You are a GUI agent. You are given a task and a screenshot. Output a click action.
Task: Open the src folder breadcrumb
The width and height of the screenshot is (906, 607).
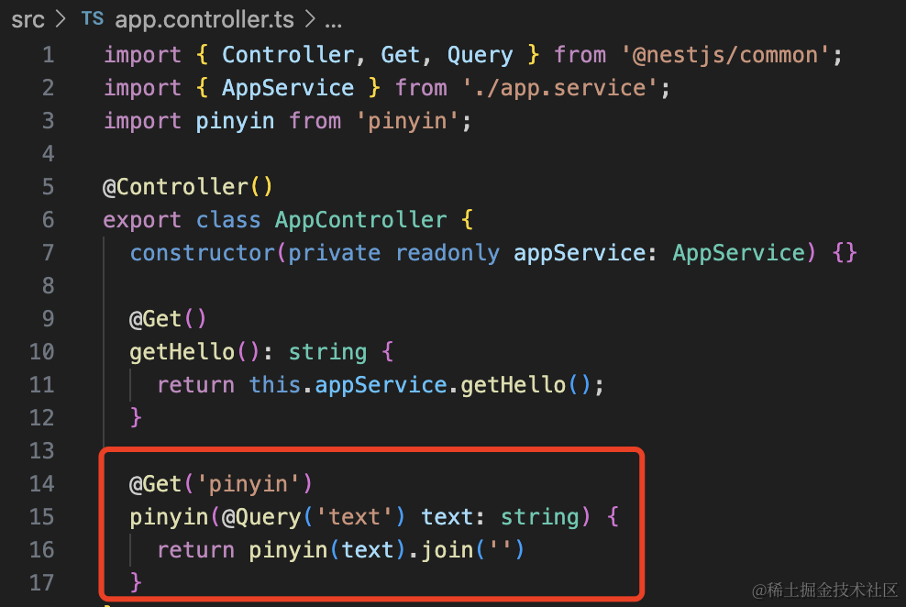click(x=28, y=19)
